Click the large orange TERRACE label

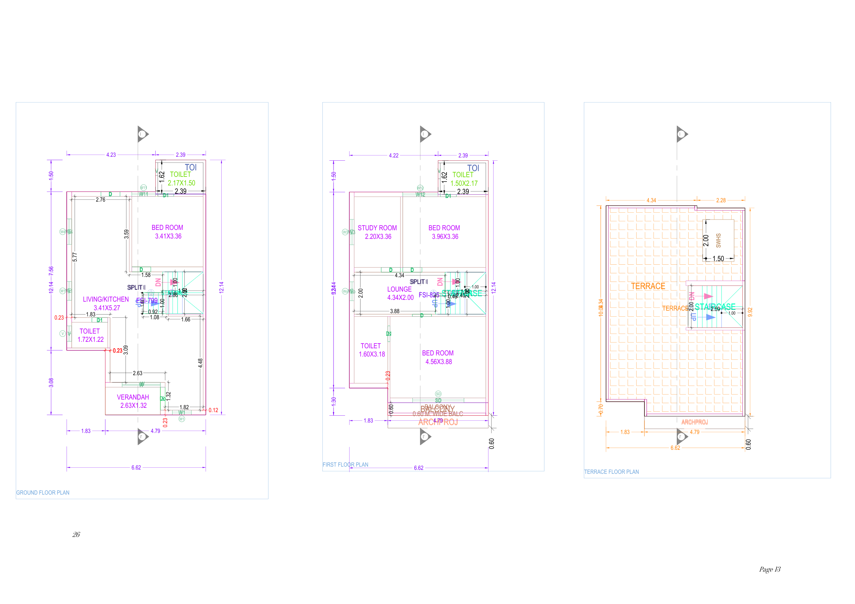coord(648,286)
